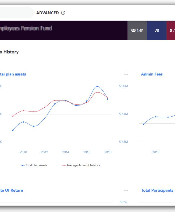Toggle the Total plan assets series label
The height and width of the screenshot is (212, 175).
pos(36,165)
